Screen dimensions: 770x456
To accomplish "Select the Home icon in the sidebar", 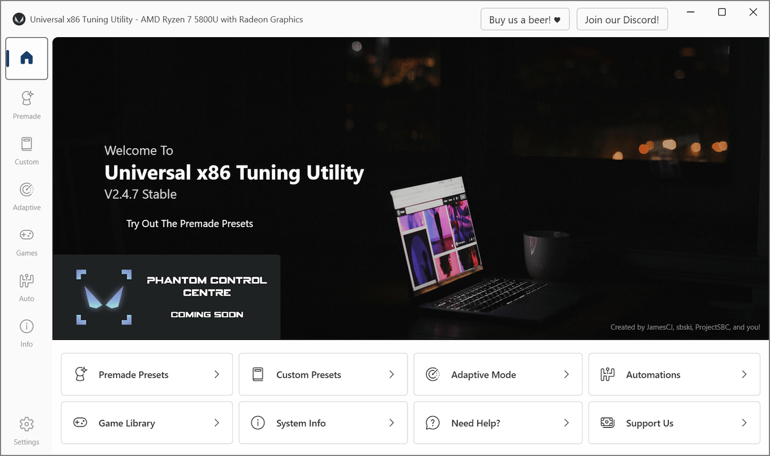I will pyautogui.click(x=26, y=58).
